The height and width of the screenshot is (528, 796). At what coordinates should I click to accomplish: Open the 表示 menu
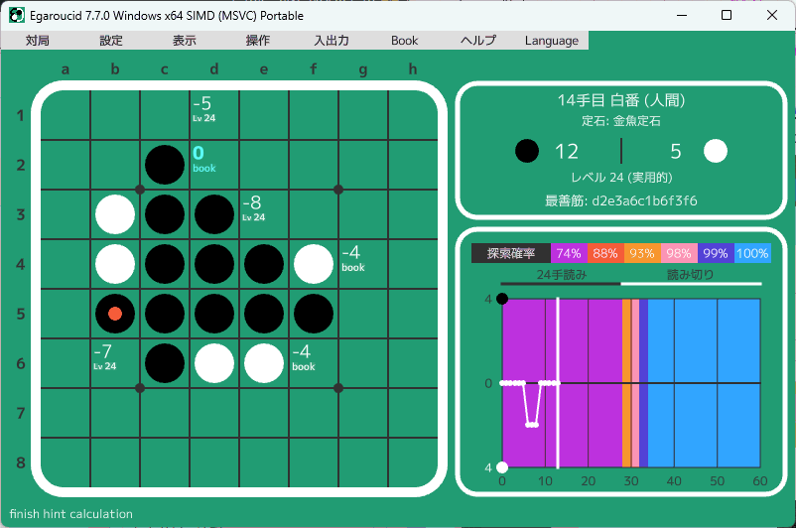pyautogui.click(x=185, y=41)
